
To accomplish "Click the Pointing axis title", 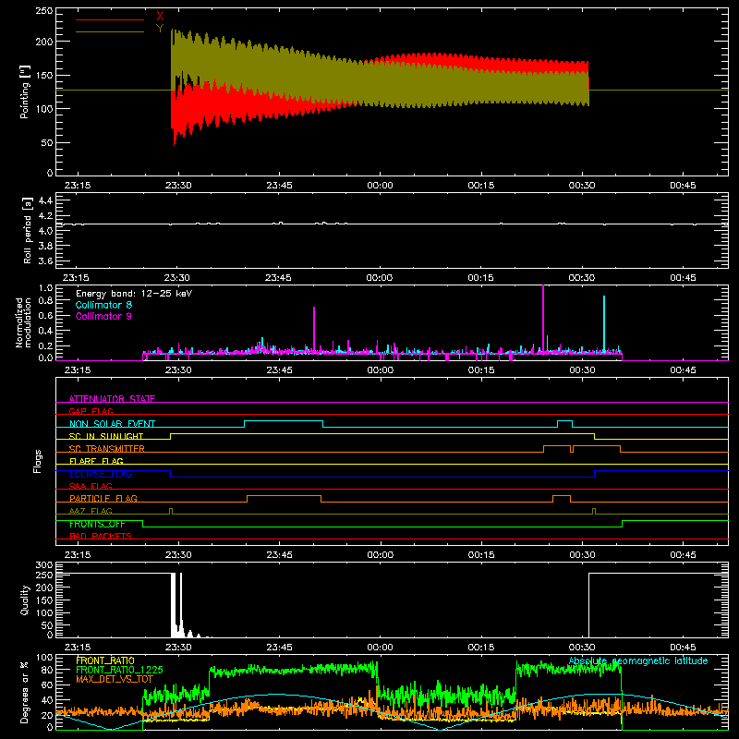I will pyautogui.click(x=25, y=91).
